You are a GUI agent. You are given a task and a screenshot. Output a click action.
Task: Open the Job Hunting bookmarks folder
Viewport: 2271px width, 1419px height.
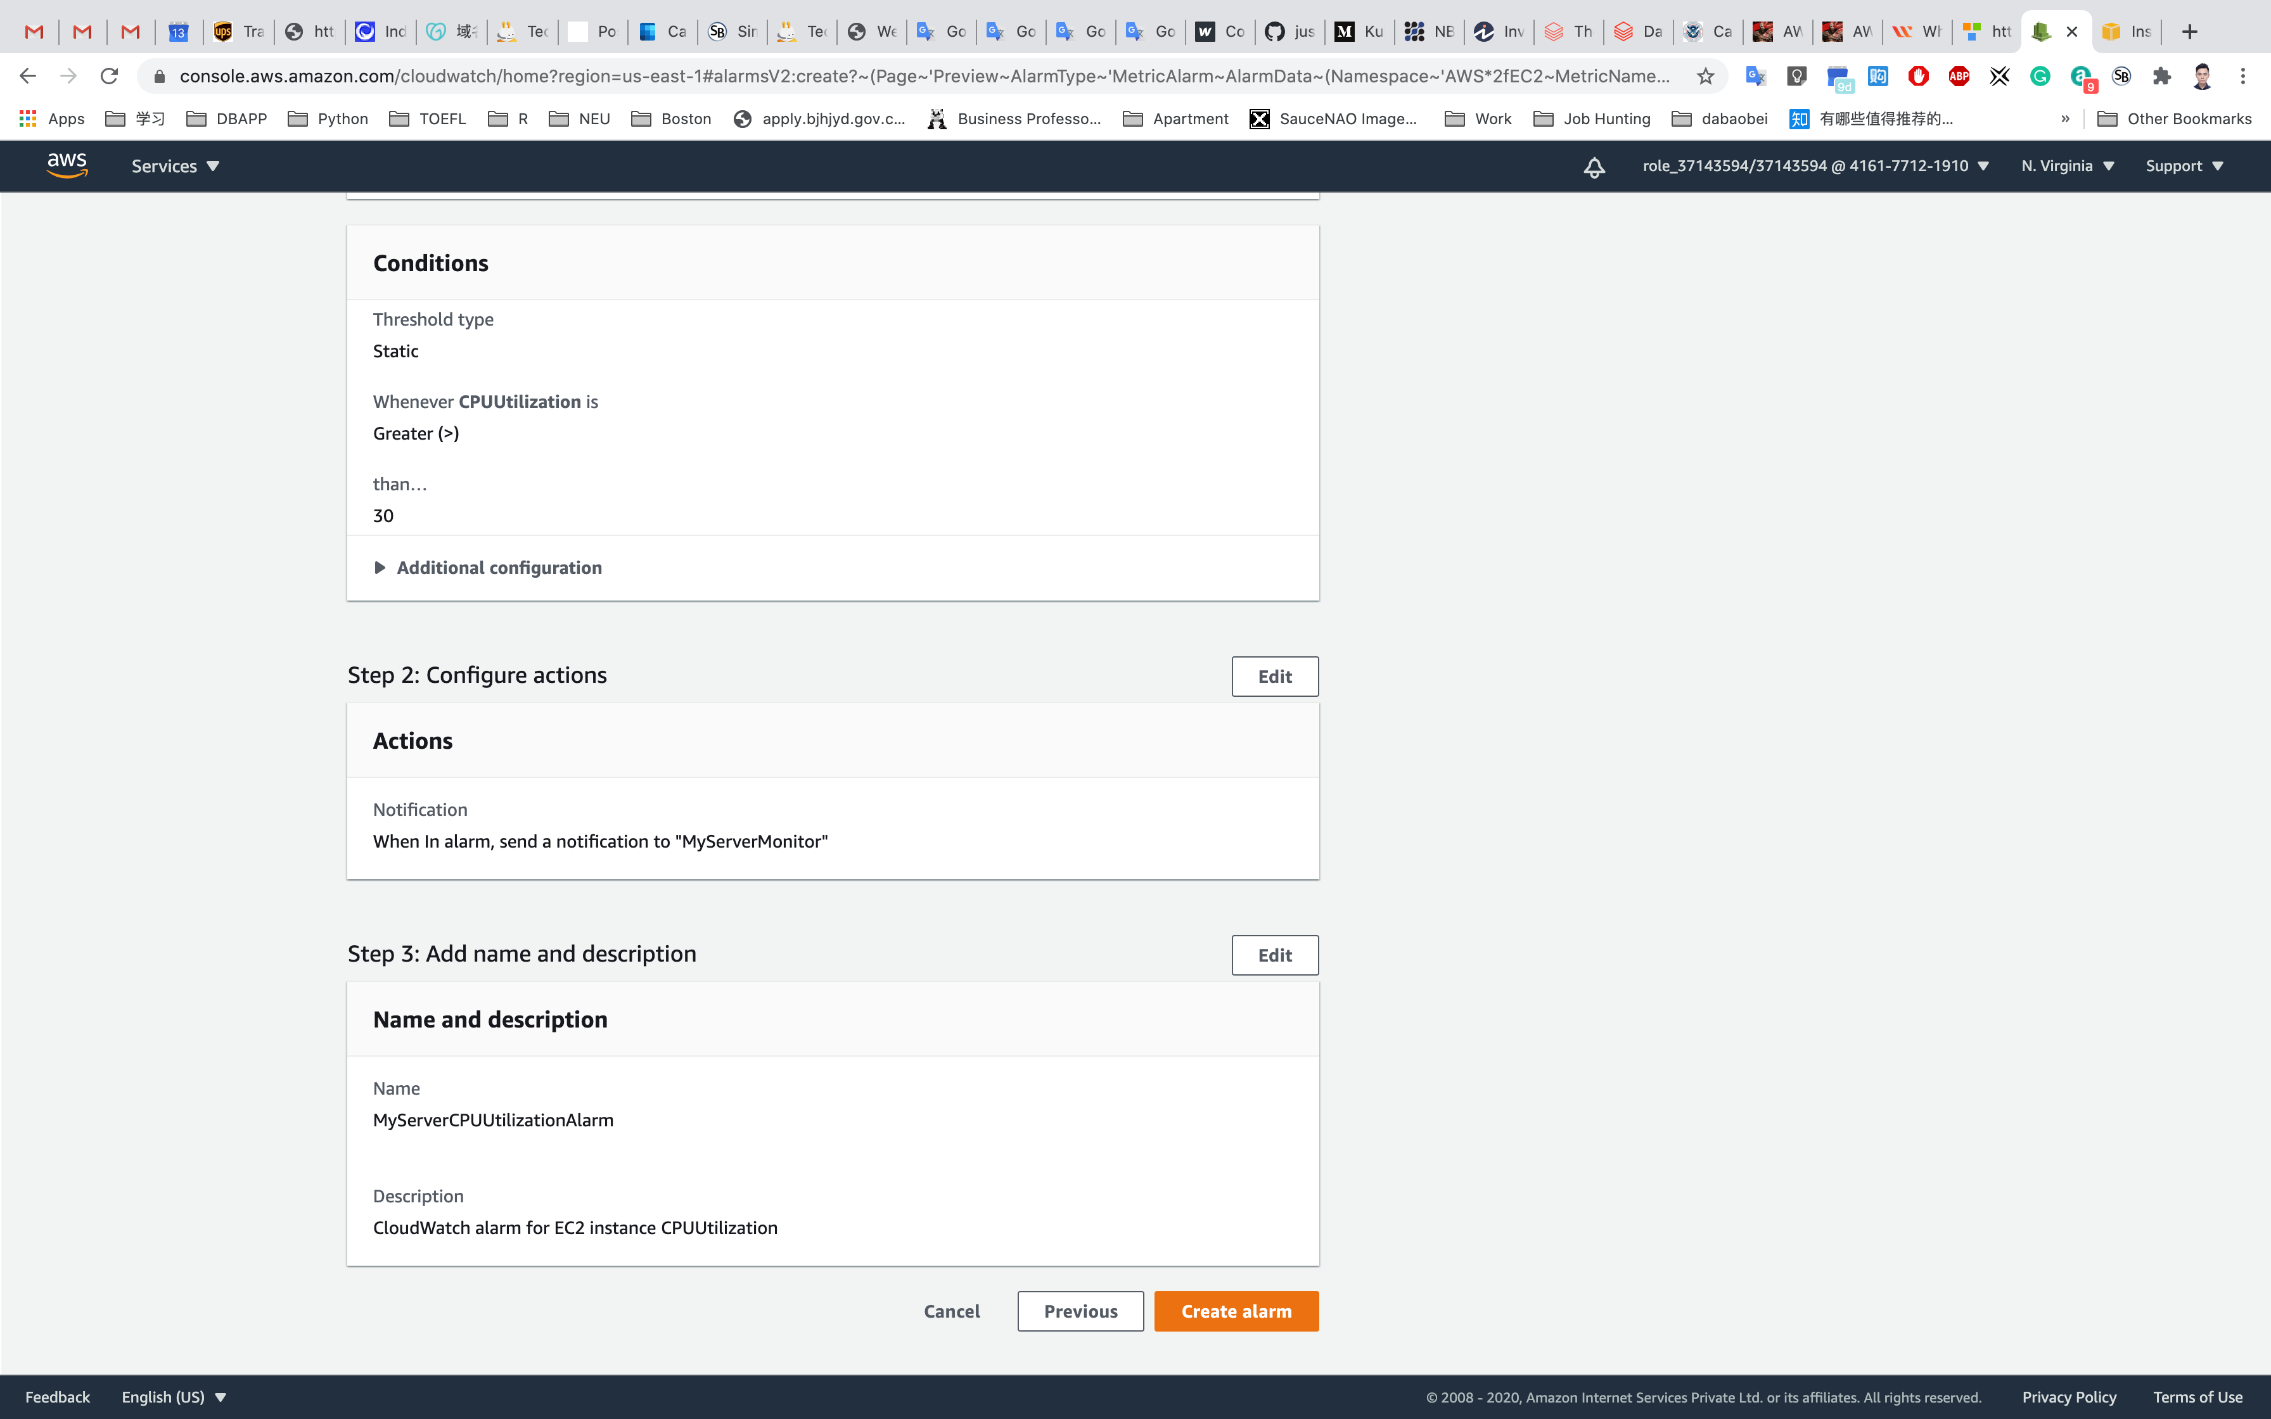[1592, 118]
